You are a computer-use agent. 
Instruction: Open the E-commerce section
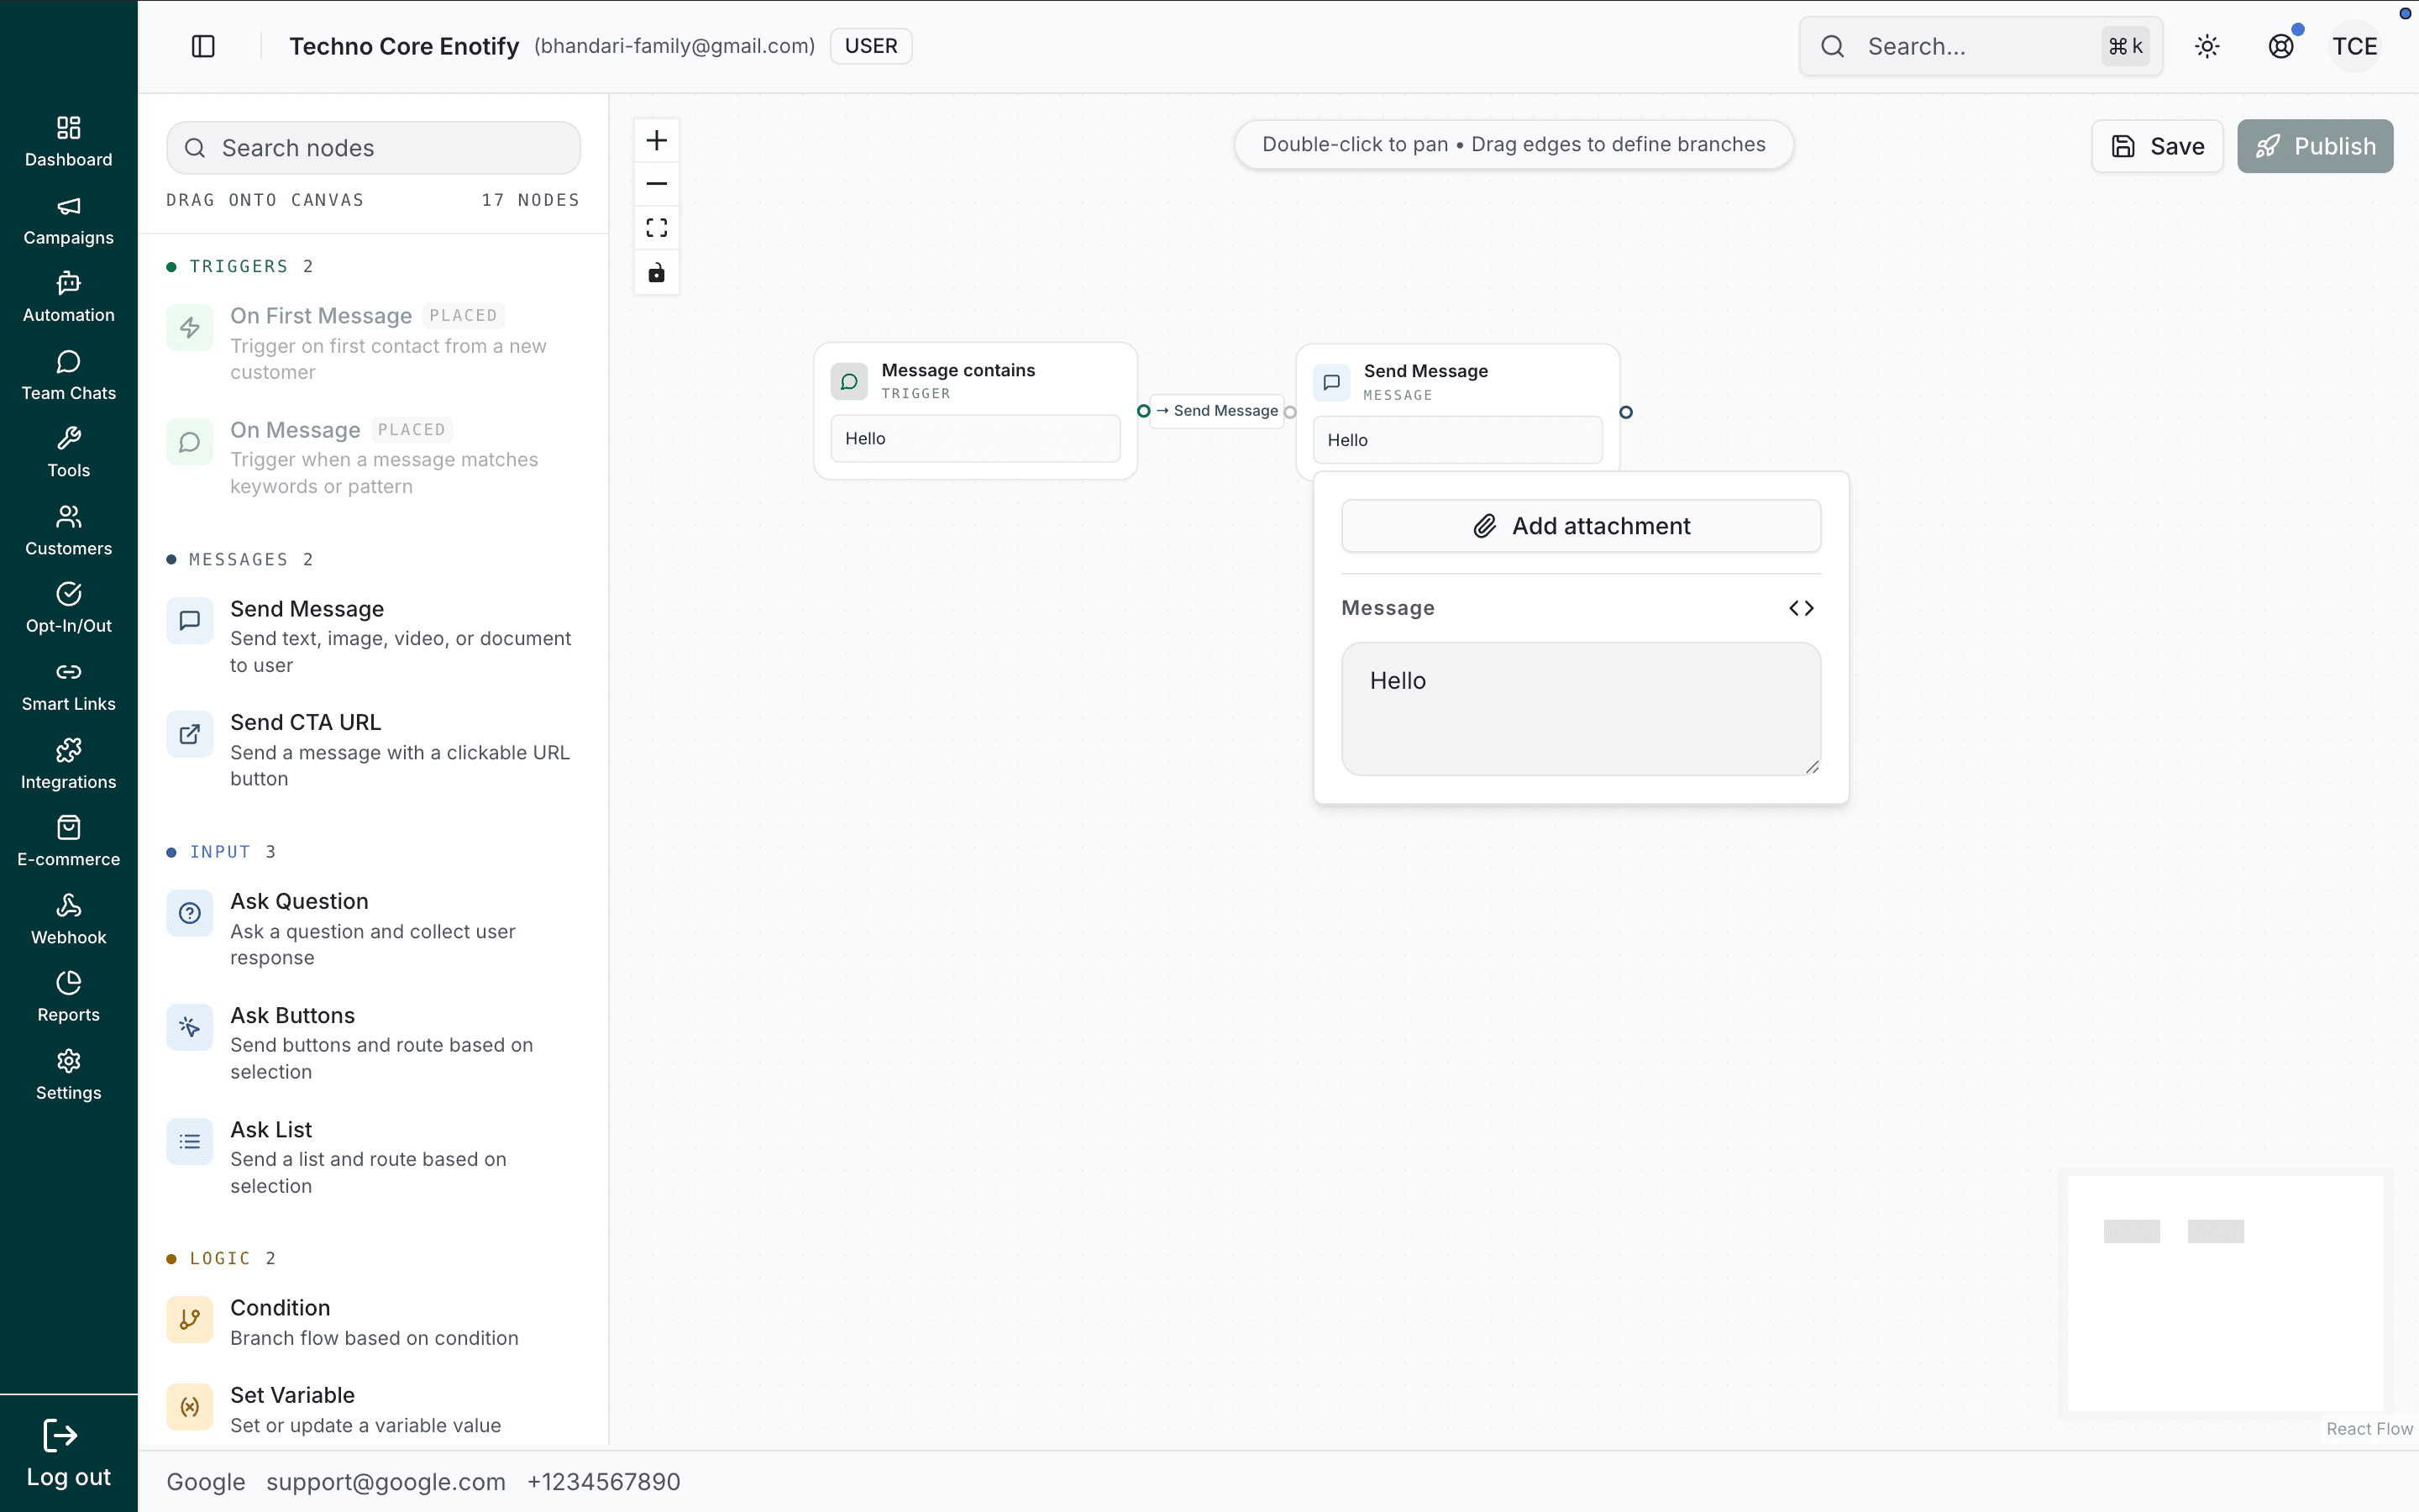(x=68, y=841)
